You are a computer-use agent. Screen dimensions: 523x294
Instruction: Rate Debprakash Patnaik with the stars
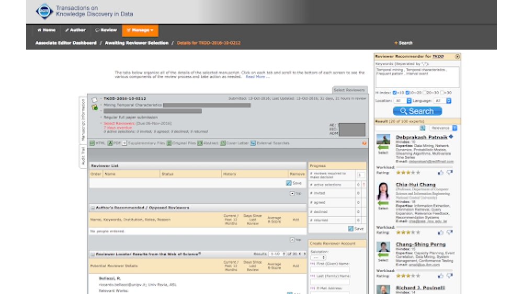pos(408,172)
